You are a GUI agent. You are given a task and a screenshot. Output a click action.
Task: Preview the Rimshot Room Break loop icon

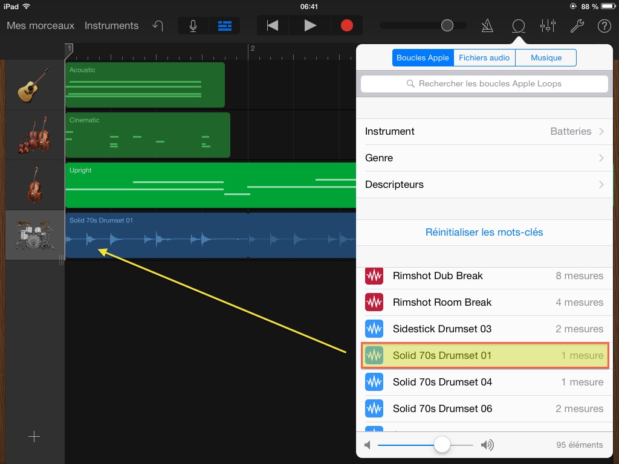tap(374, 302)
